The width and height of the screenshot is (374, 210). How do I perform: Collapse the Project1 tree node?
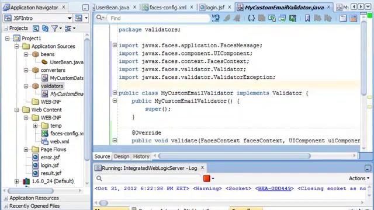(8, 38)
